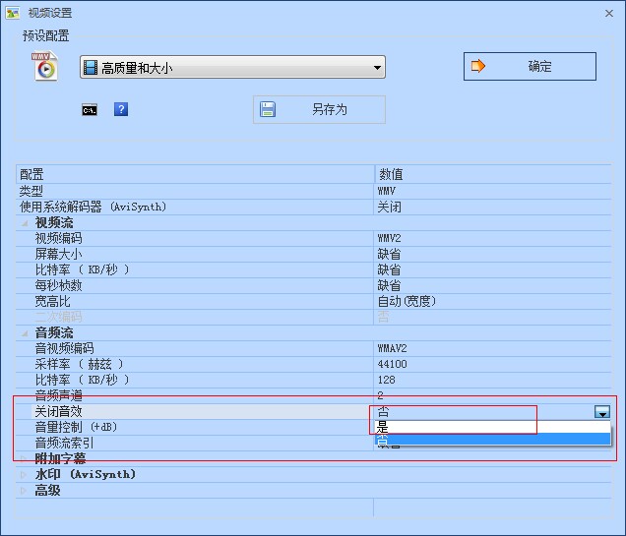Click the WMV2 video codec value
The image size is (626, 536).
pyautogui.click(x=389, y=238)
